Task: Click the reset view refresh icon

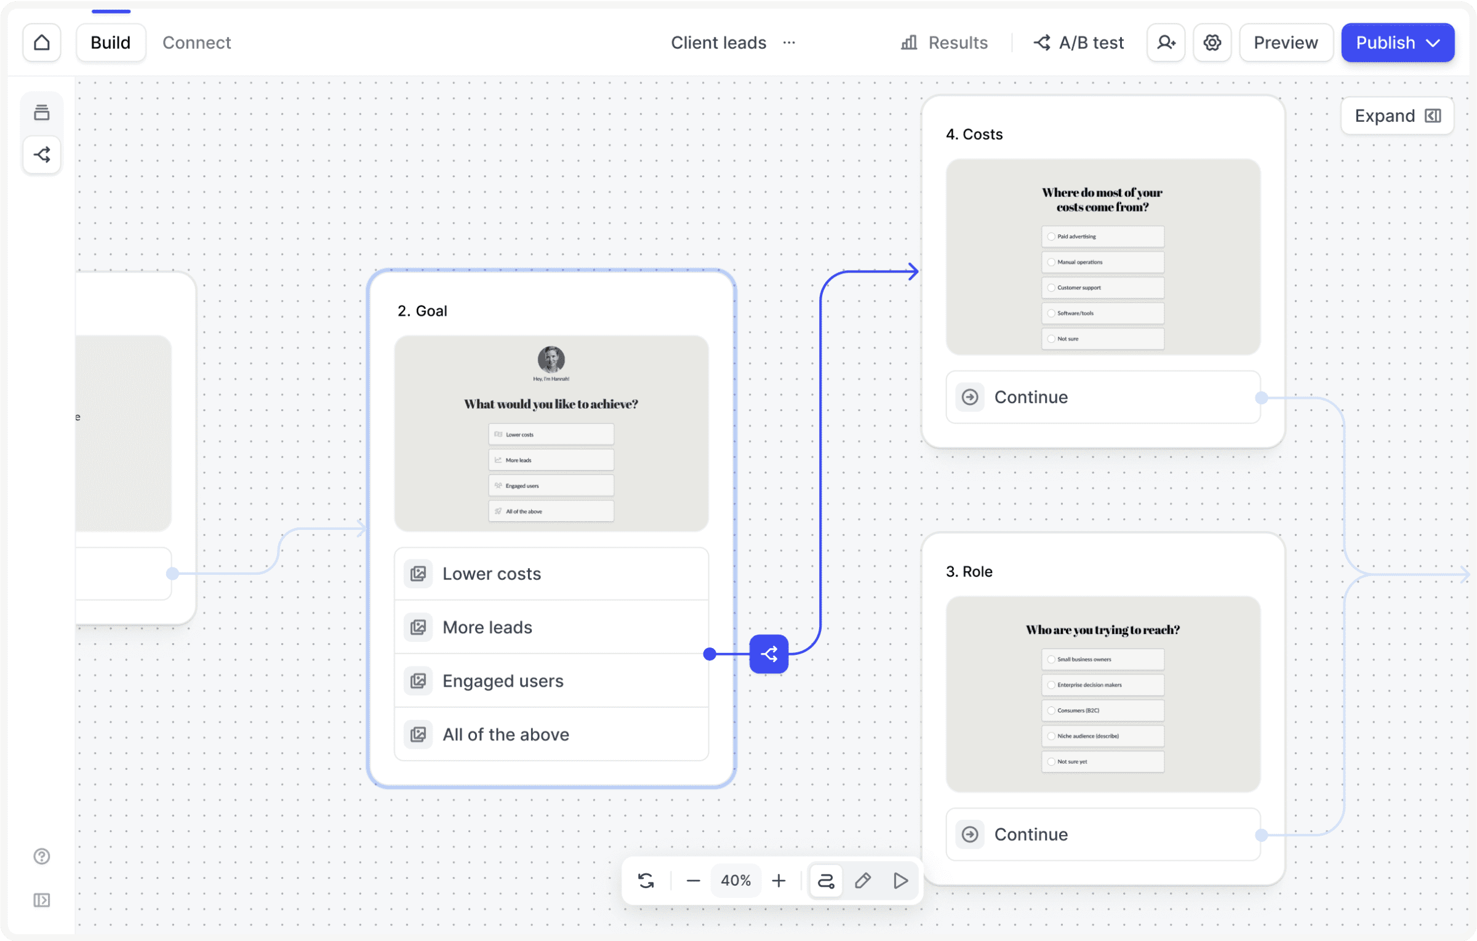Action: click(x=646, y=881)
